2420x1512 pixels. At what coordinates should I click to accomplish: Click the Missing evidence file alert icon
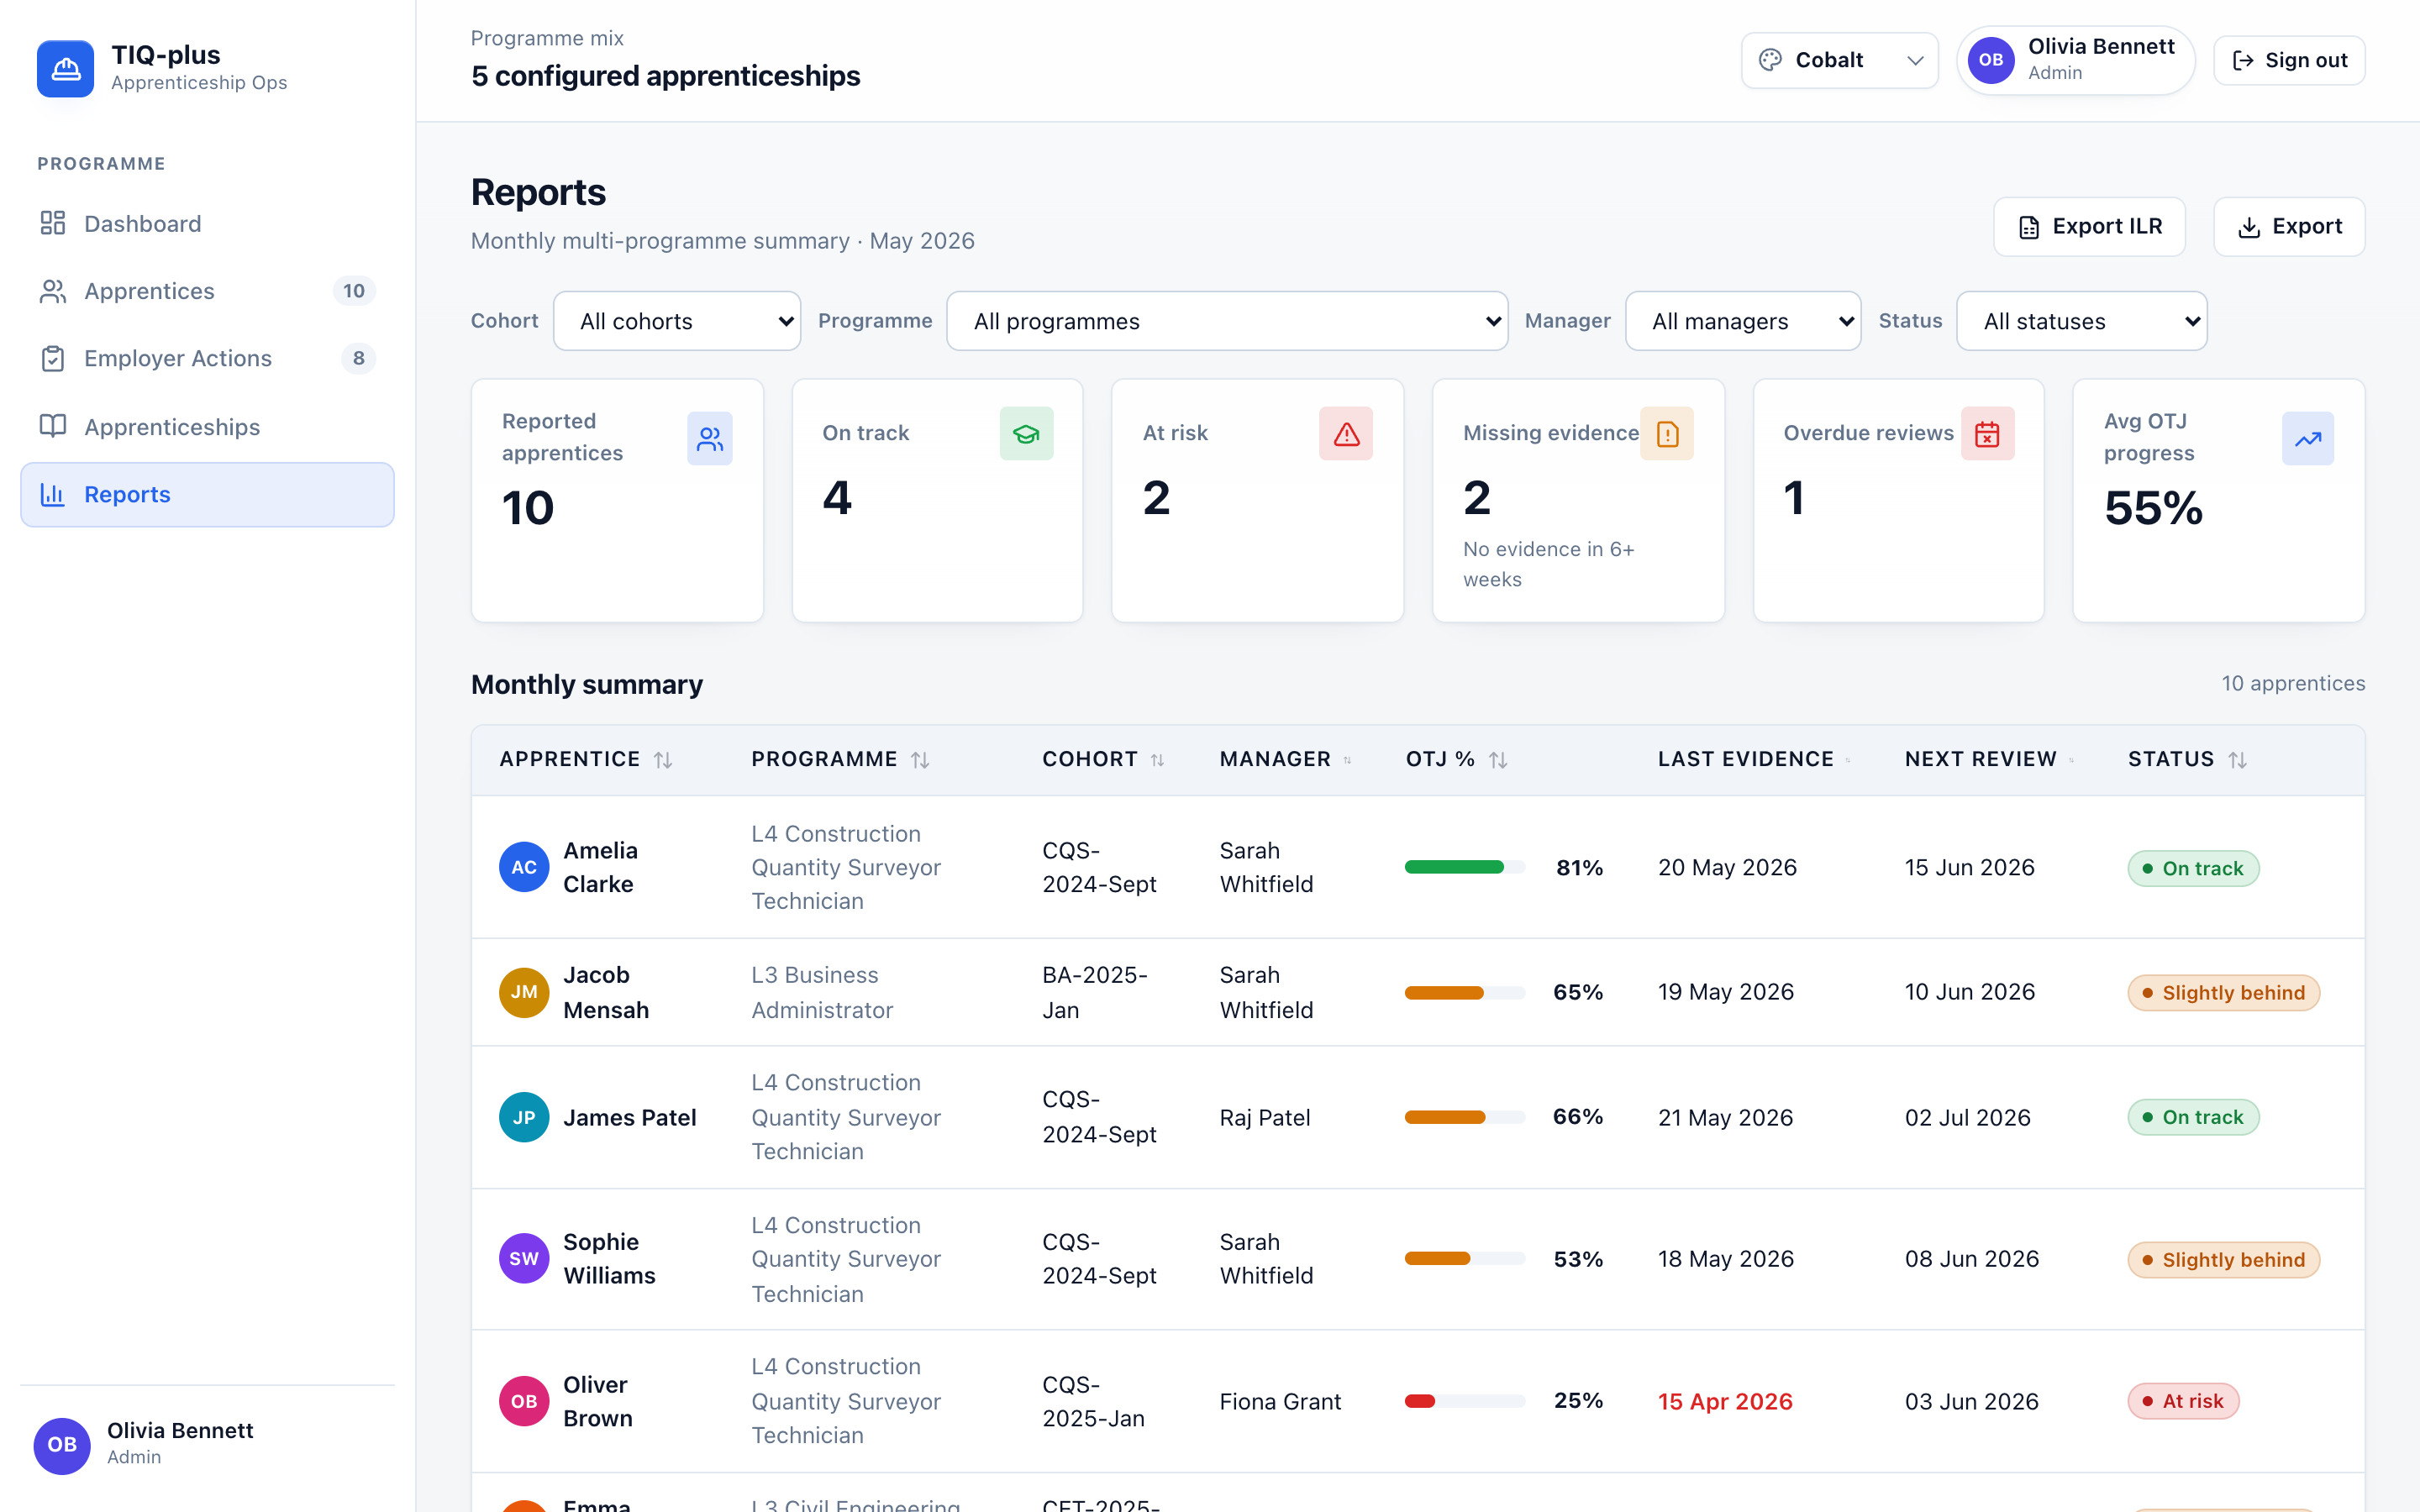click(x=1667, y=433)
